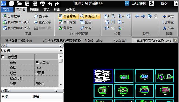179x102 pixels.
Task: Print the drawing with the printer icon
Action: coord(42,4)
